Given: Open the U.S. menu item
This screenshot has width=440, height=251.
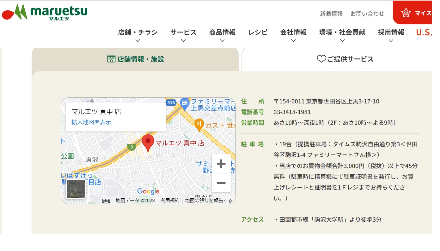Looking at the screenshot, I should 424,32.
